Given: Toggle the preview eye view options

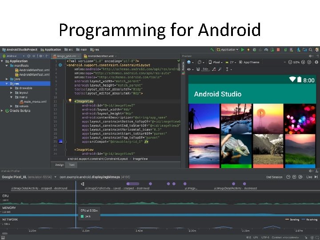Looking at the screenshot, I should [190, 69].
